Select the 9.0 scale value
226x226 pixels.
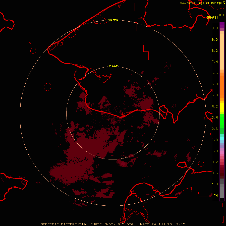(x=215, y=39)
